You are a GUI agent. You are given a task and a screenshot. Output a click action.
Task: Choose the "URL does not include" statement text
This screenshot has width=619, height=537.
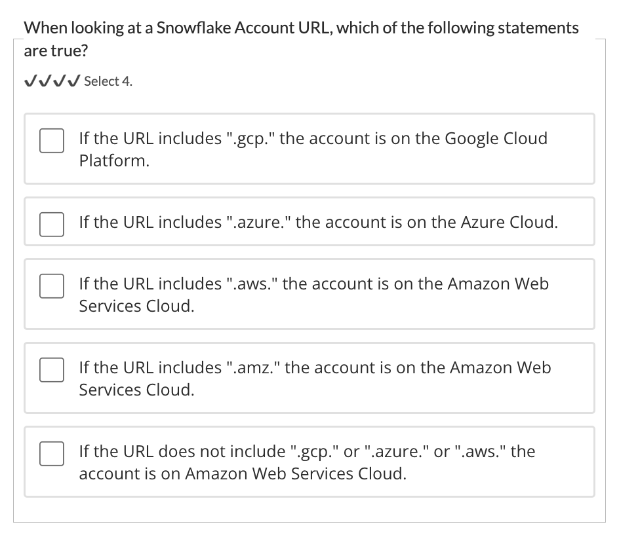(307, 462)
